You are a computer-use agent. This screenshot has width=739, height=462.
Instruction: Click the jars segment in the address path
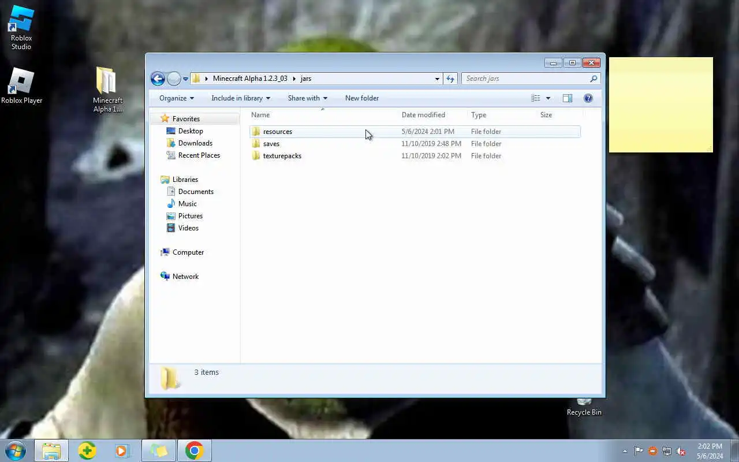click(305, 79)
